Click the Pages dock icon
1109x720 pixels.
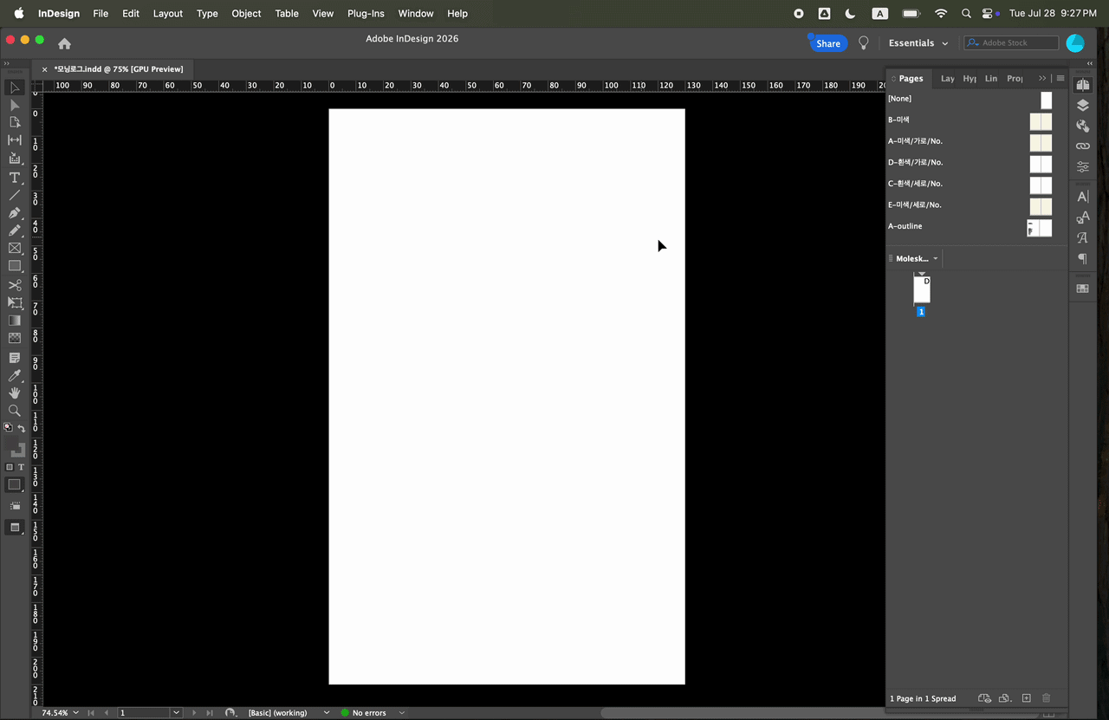pos(1082,84)
